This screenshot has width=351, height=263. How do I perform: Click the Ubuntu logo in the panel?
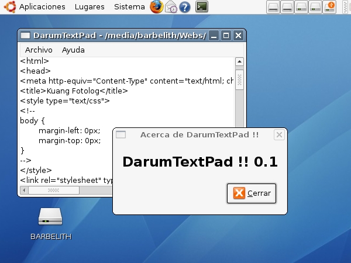point(9,7)
